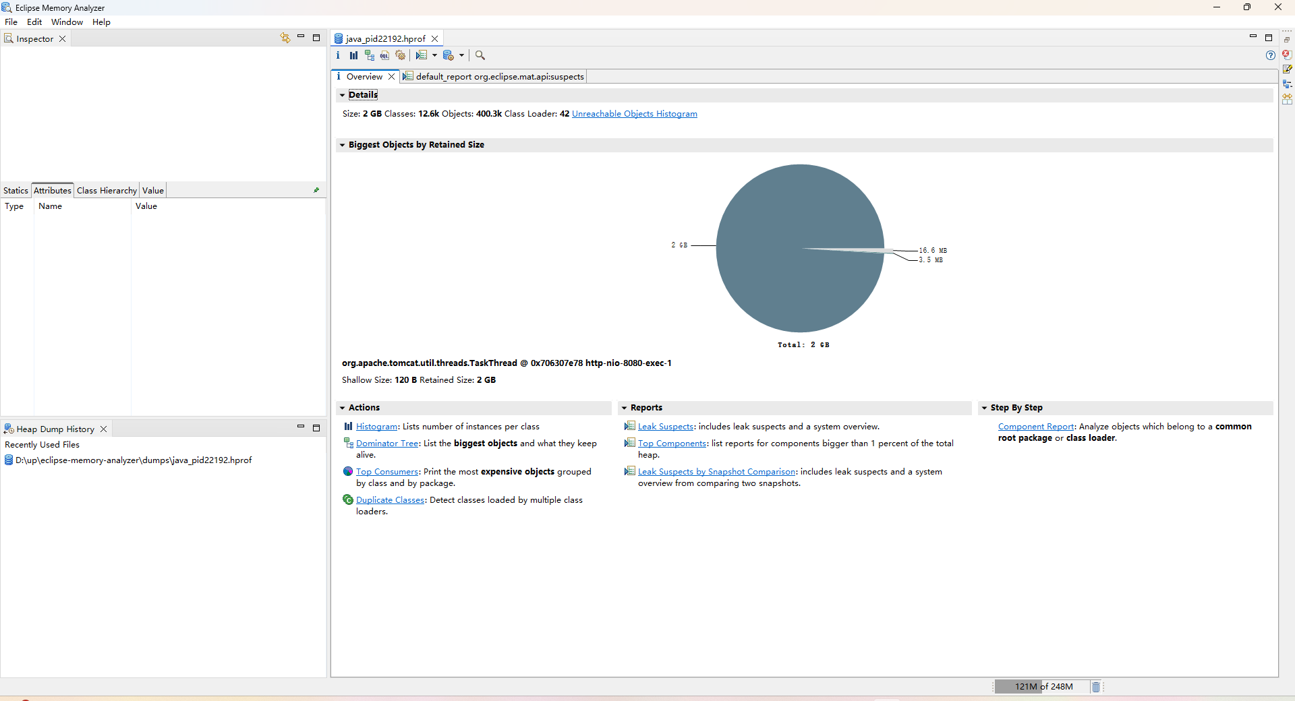Open the query browser dropdown arrow
Screen dimensions: 1295x701
point(461,55)
